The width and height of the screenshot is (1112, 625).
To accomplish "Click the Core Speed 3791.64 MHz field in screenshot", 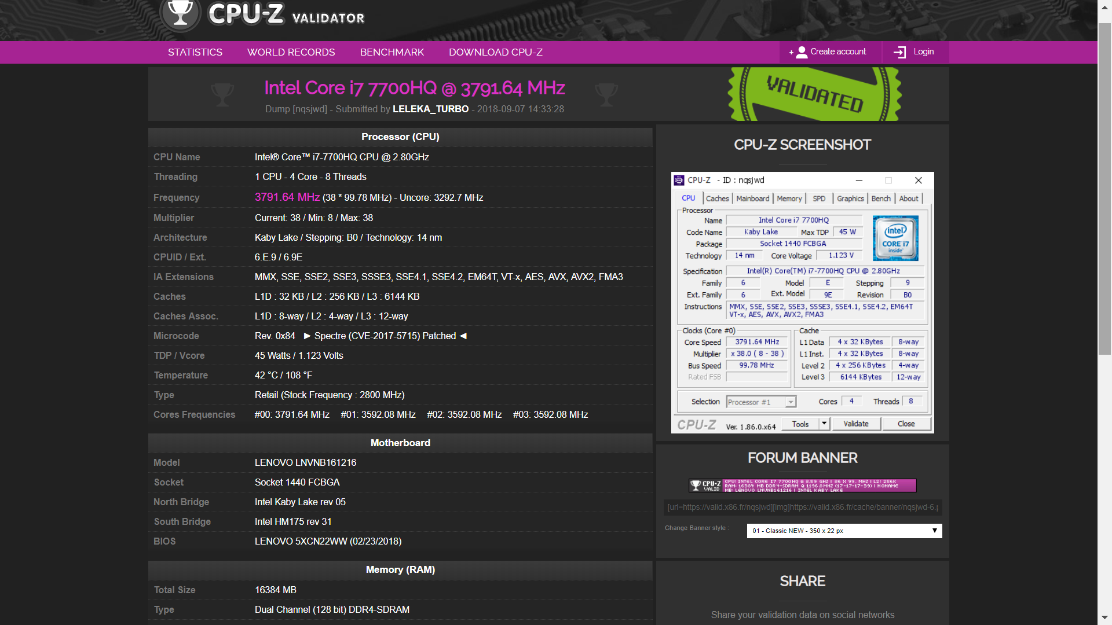I will (758, 342).
